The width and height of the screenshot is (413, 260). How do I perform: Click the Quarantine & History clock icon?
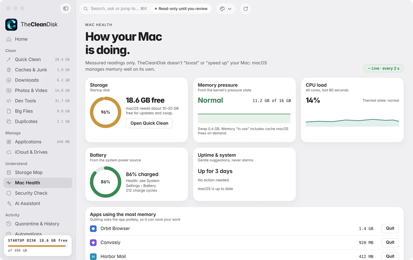(9, 224)
